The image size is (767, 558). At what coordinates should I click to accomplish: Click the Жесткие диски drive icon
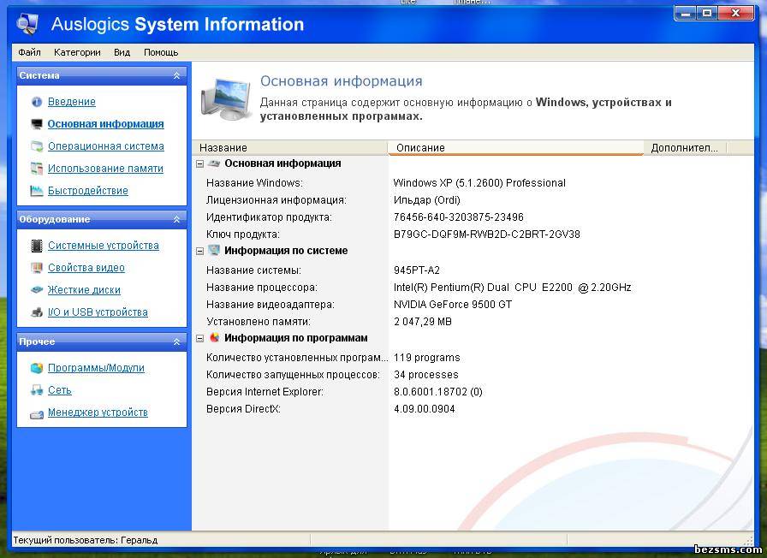[37, 290]
